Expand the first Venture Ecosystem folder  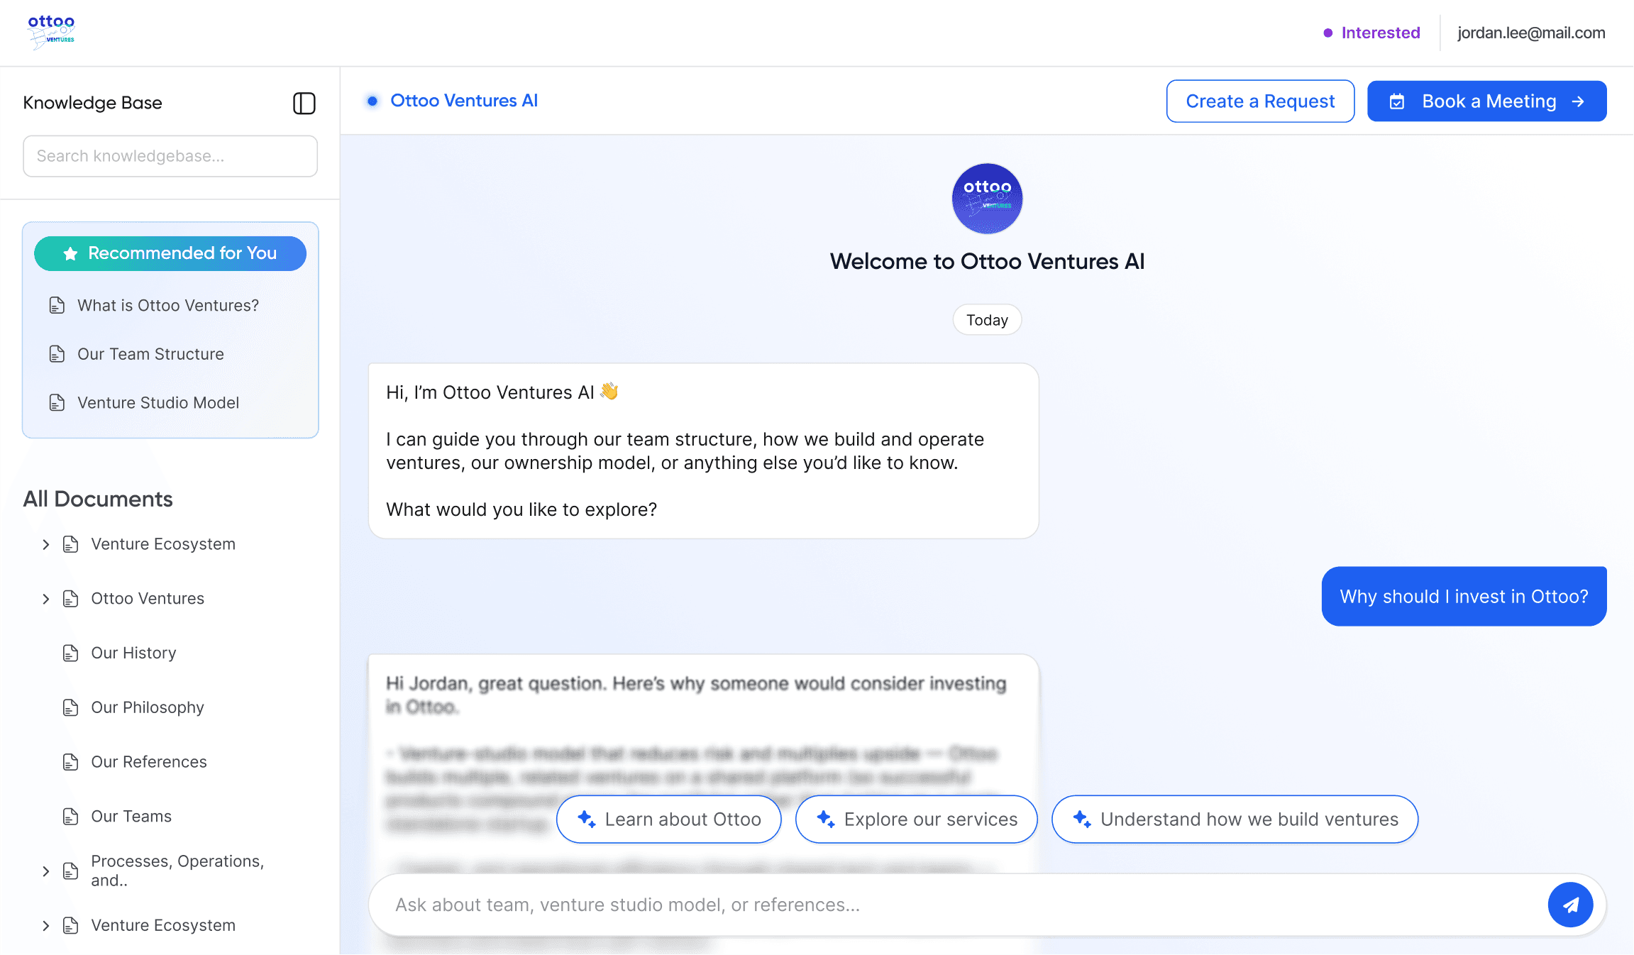[x=45, y=544]
